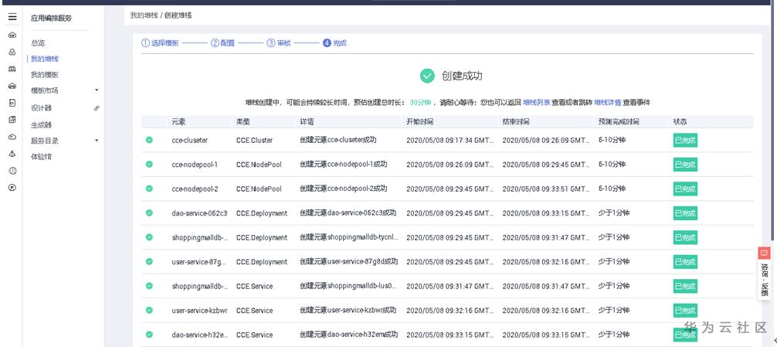777x347 pixels.
Task: Open 总览 in the sidebar
Action: [x=38, y=43]
